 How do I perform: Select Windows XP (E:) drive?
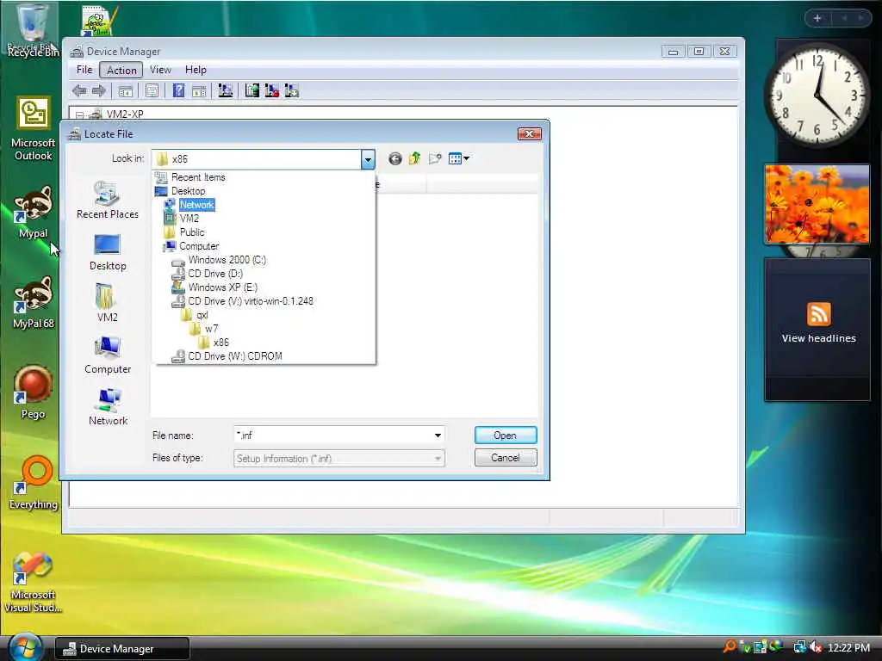[223, 287]
